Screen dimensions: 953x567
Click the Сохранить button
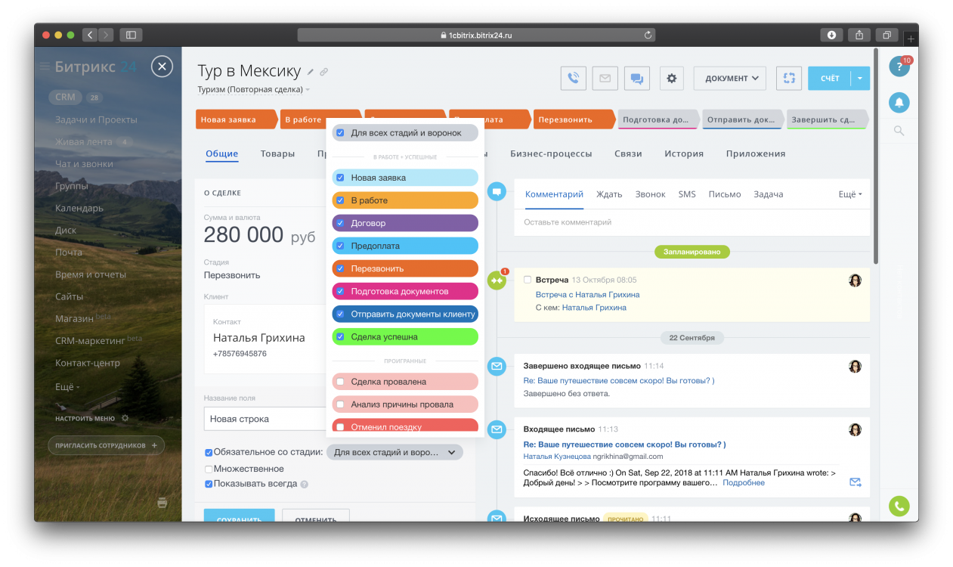(240, 516)
